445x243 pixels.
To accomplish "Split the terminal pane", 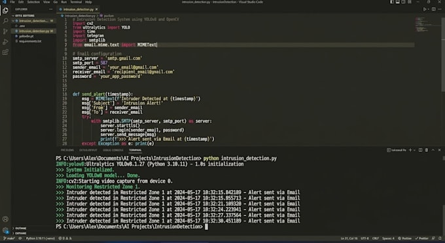I will 421,150.
